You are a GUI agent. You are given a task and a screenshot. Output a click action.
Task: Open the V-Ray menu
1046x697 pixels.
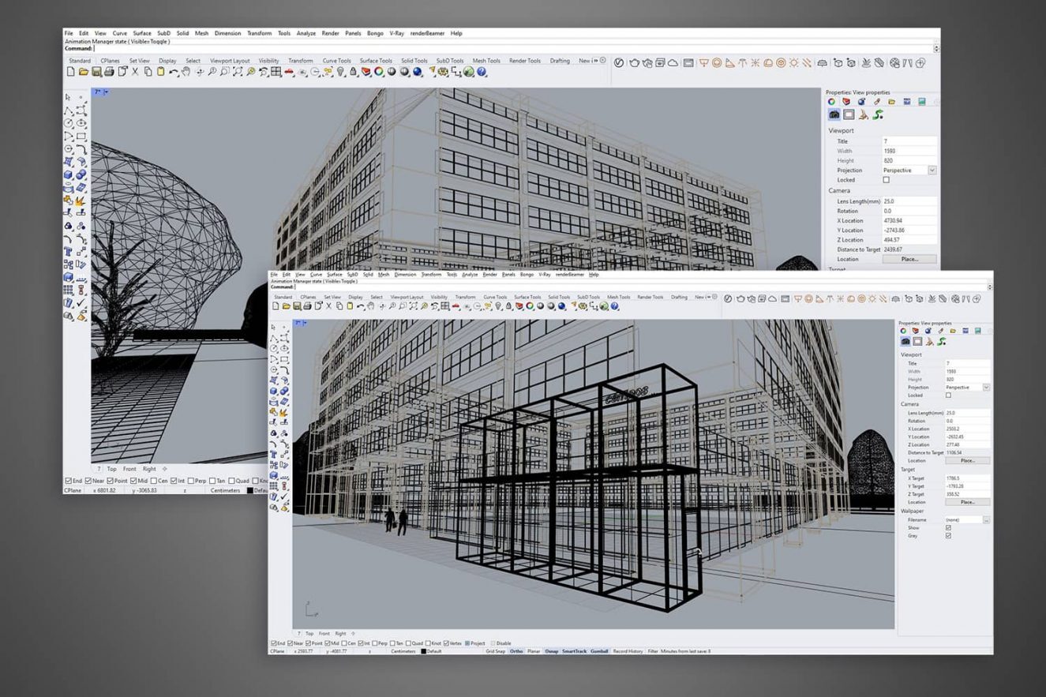[x=545, y=274]
